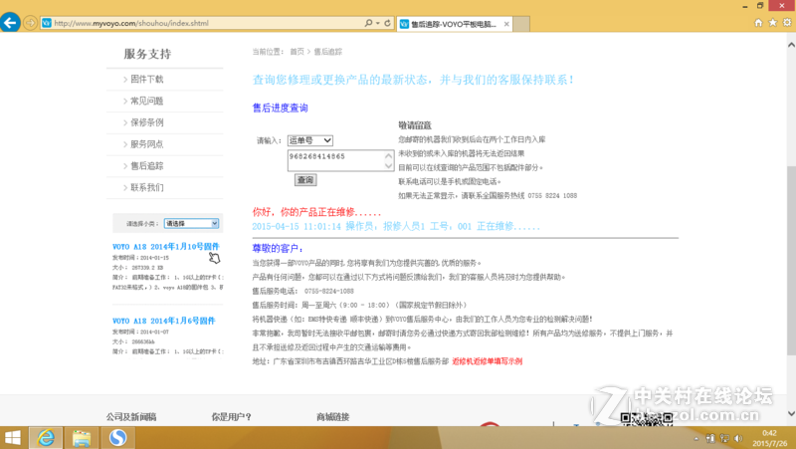Image resolution: width=796 pixels, height=449 pixels.
Task: Open Sogou browser icon in taskbar
Action: coord(117,438)
